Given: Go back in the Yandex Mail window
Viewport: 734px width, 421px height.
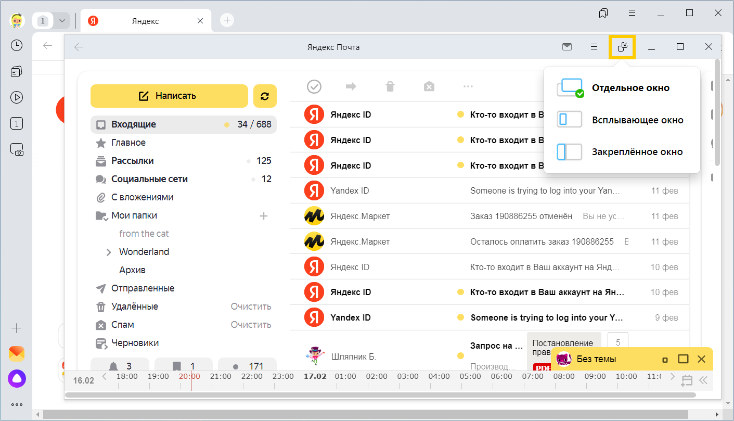Looking at the screenshot, I should [79, 47].
